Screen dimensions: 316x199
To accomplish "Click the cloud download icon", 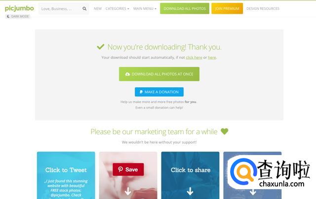I will click(127, 74).
